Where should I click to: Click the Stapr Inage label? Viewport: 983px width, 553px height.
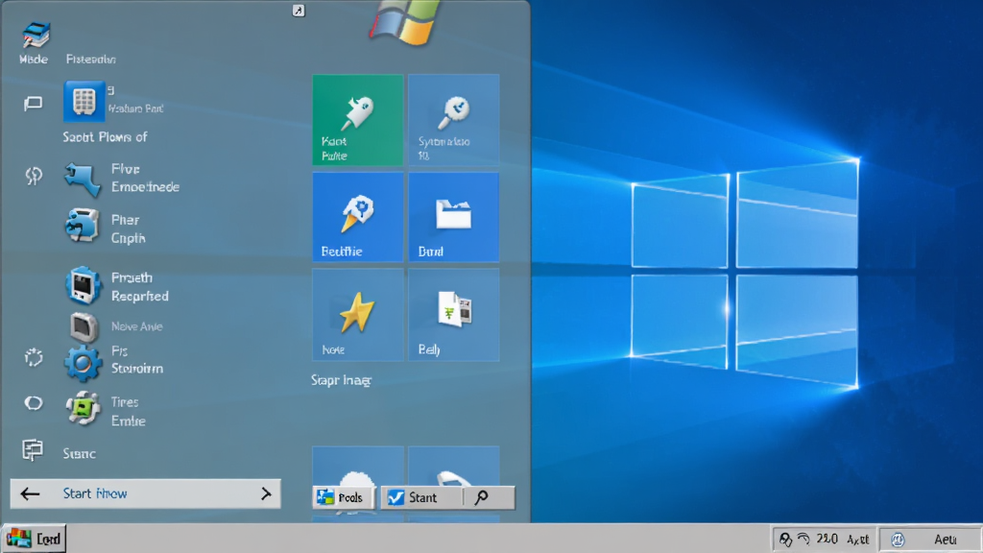coord(341,380)
